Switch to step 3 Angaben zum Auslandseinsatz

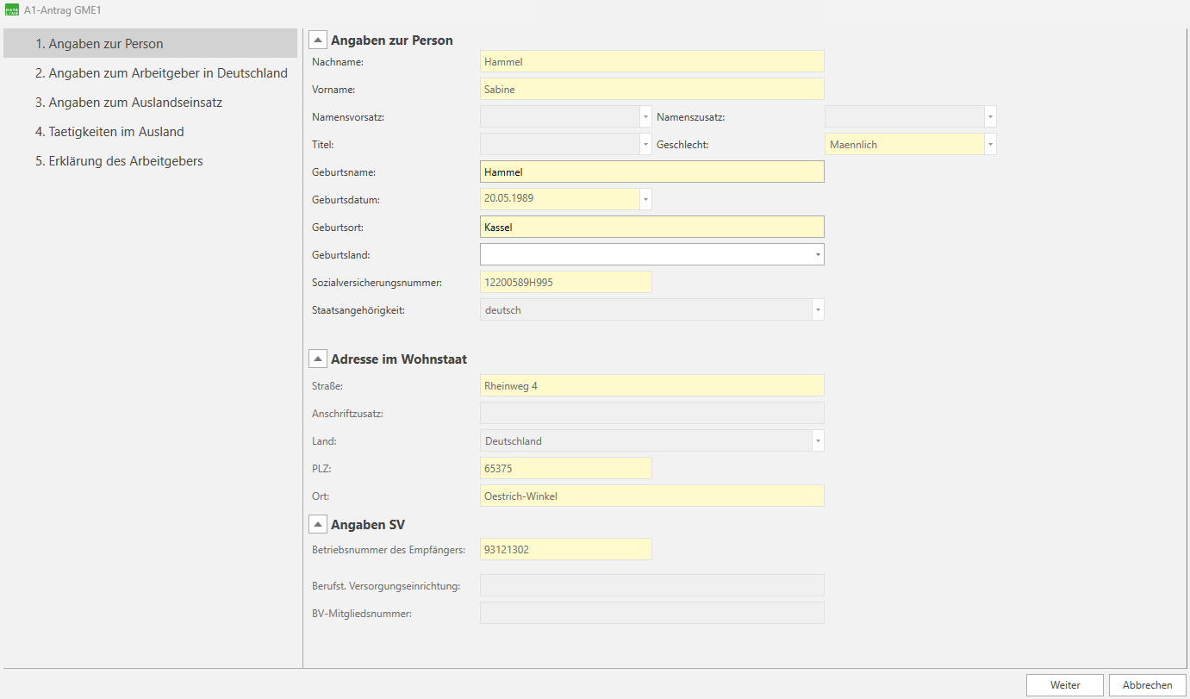point(129,103)
